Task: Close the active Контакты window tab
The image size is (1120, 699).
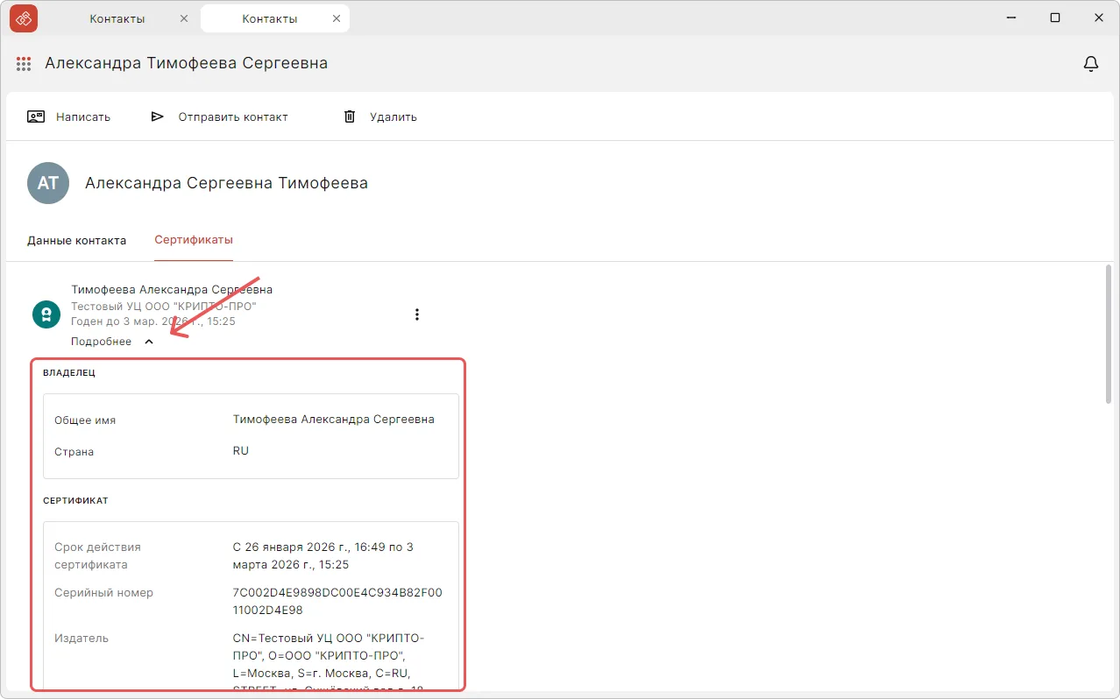Action: (335, 18)
